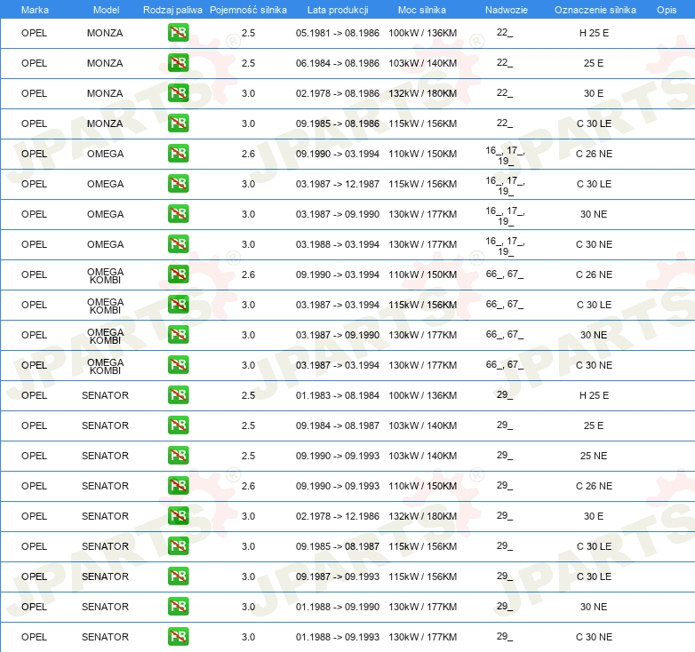Click fuel icon in Senator H 25 E row
The image size is (695, 652).
pyautogui.click(x=178, y=395)
